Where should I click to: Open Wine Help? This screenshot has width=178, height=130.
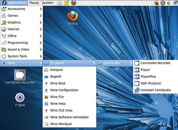(69, 104)
